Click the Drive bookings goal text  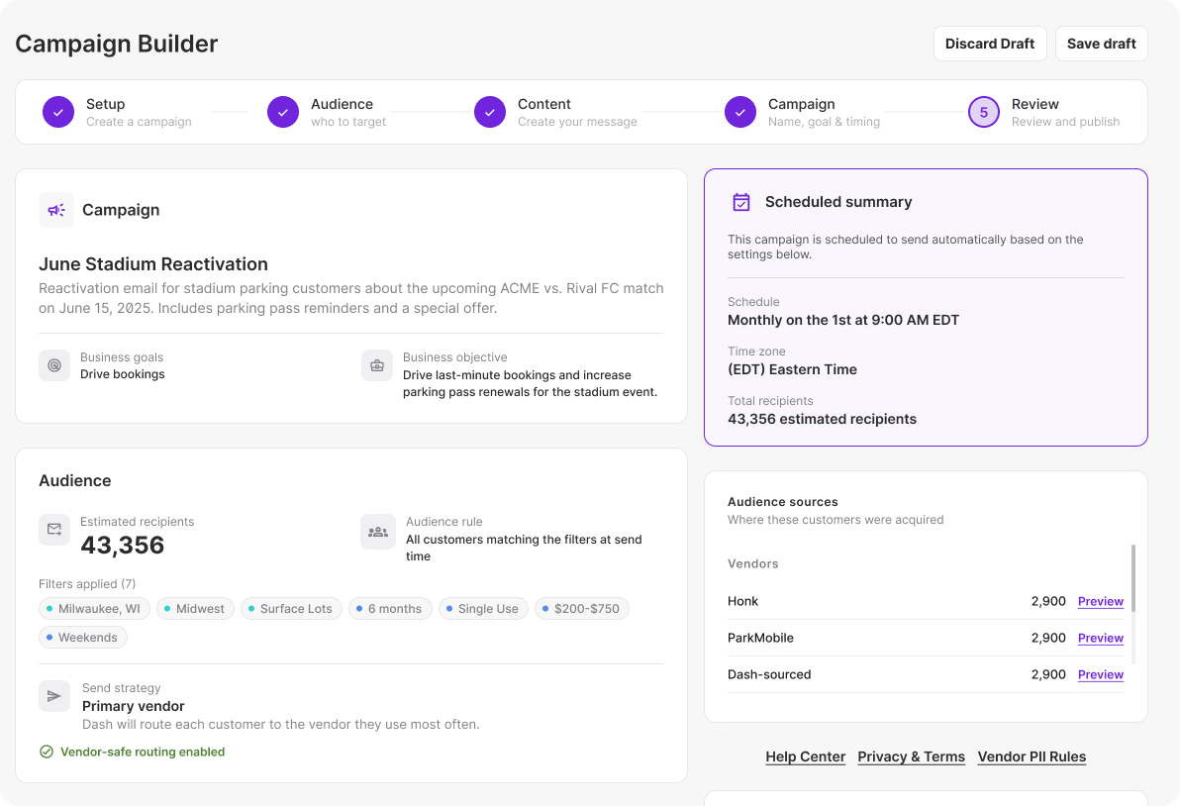tap(123, 374)
